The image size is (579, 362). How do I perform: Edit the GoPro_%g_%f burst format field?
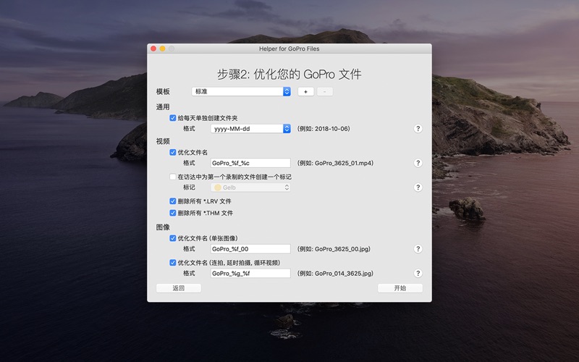tap(250, 274)
